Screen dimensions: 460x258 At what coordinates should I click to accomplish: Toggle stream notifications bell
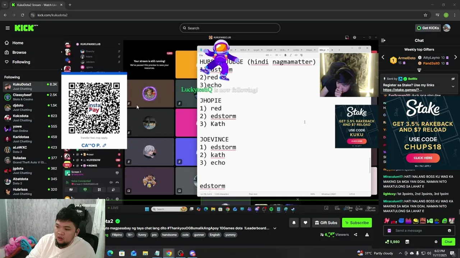tap(294, 223)
